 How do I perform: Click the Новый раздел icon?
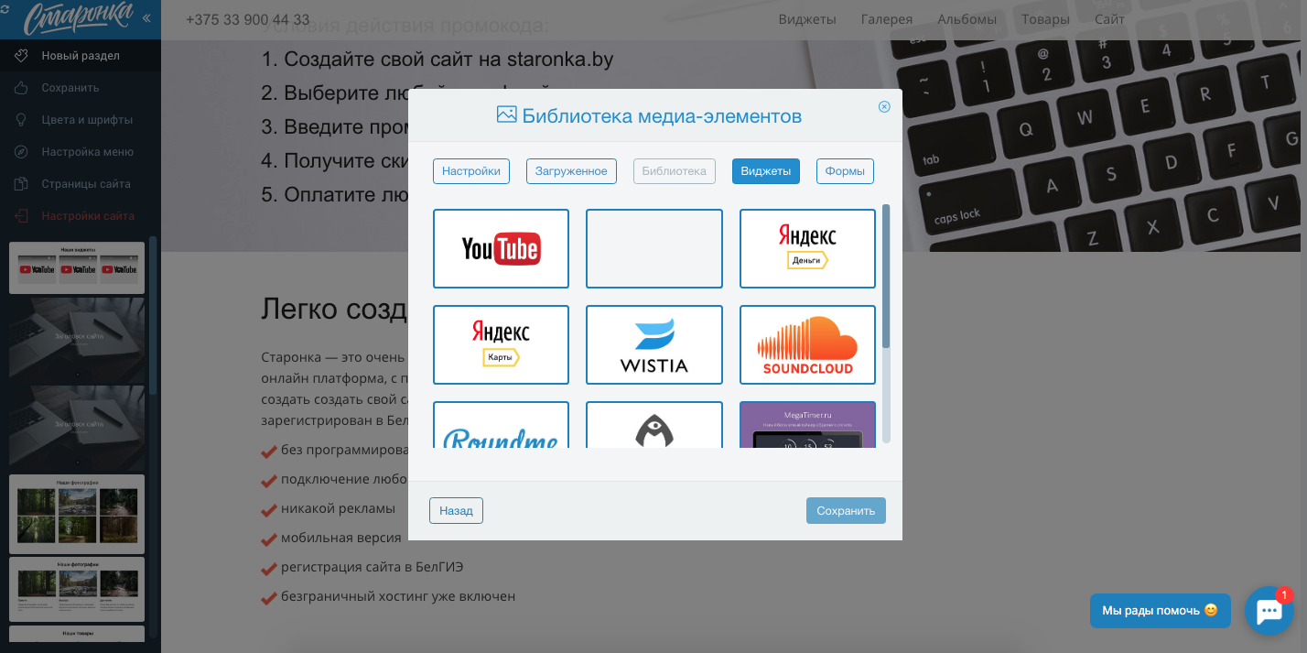(x=22, y=55)
